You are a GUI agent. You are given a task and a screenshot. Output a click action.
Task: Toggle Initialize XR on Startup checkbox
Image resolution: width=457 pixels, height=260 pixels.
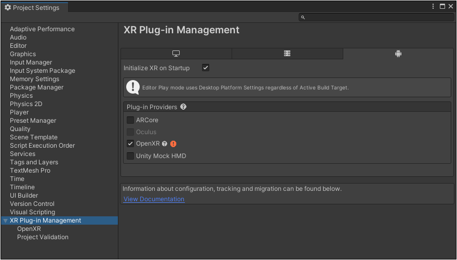pyautogui.click(x=206, y=68)
